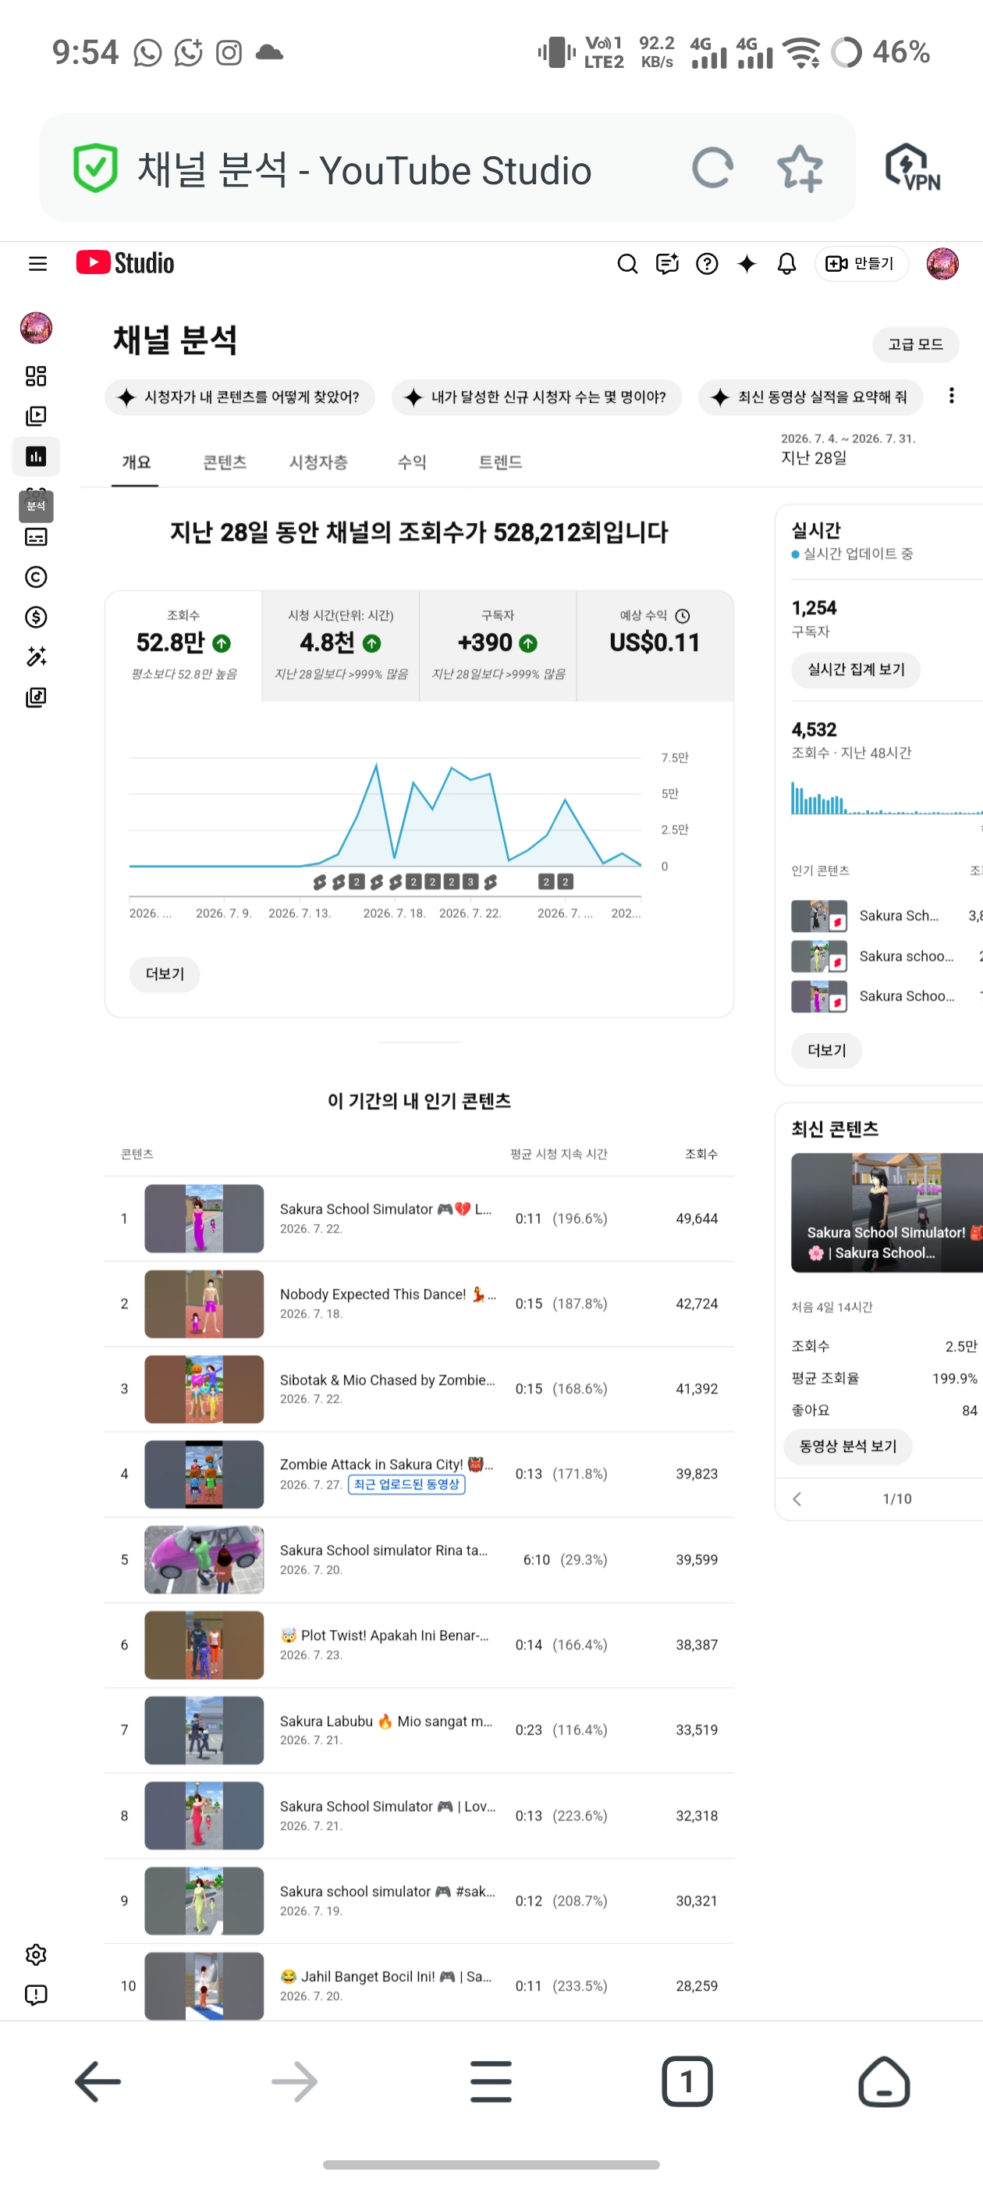Select the 예상 수익 US$0.11 card
This screenshot has width=983, height=2186.
(655, 646)
